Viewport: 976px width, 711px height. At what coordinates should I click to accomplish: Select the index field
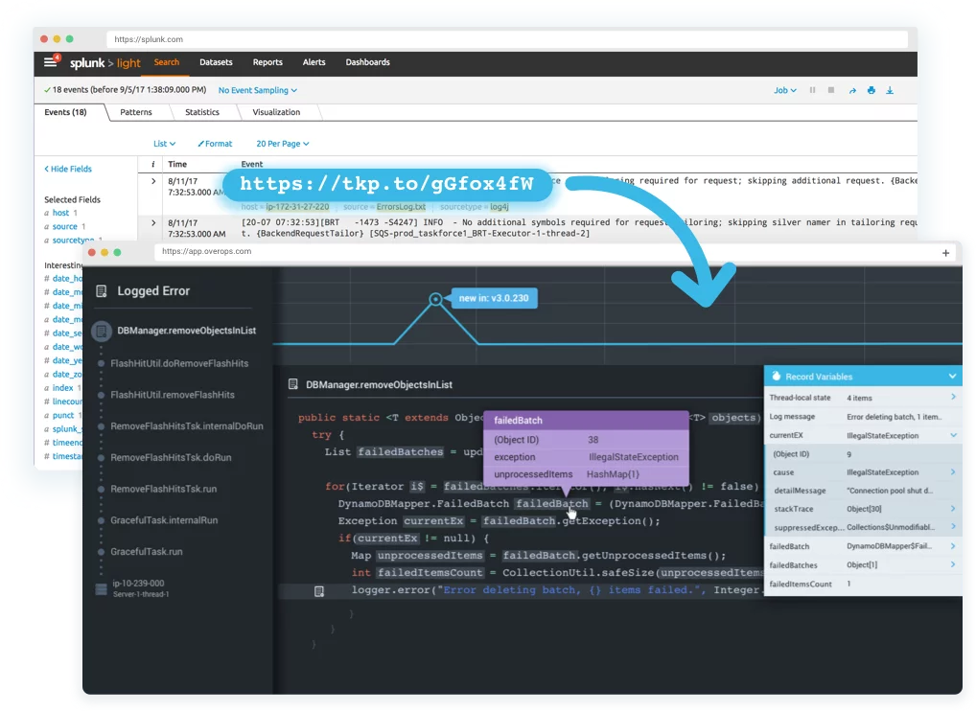(x=62, y=387)
